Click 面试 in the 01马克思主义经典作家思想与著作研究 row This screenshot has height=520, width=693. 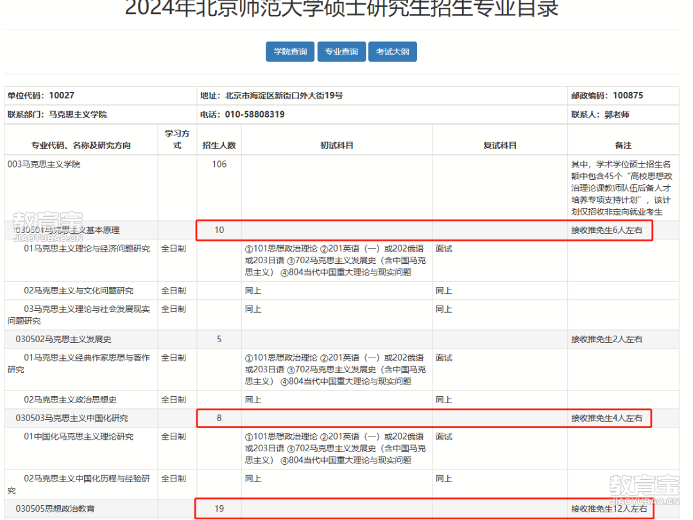pyautogui.click(x=444, y=358)
